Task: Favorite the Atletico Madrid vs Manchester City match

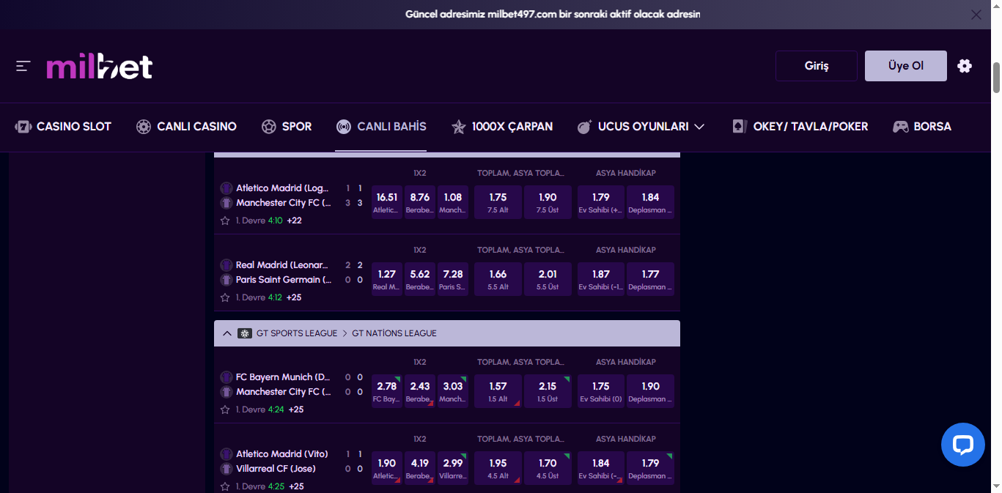Action: 226,220
